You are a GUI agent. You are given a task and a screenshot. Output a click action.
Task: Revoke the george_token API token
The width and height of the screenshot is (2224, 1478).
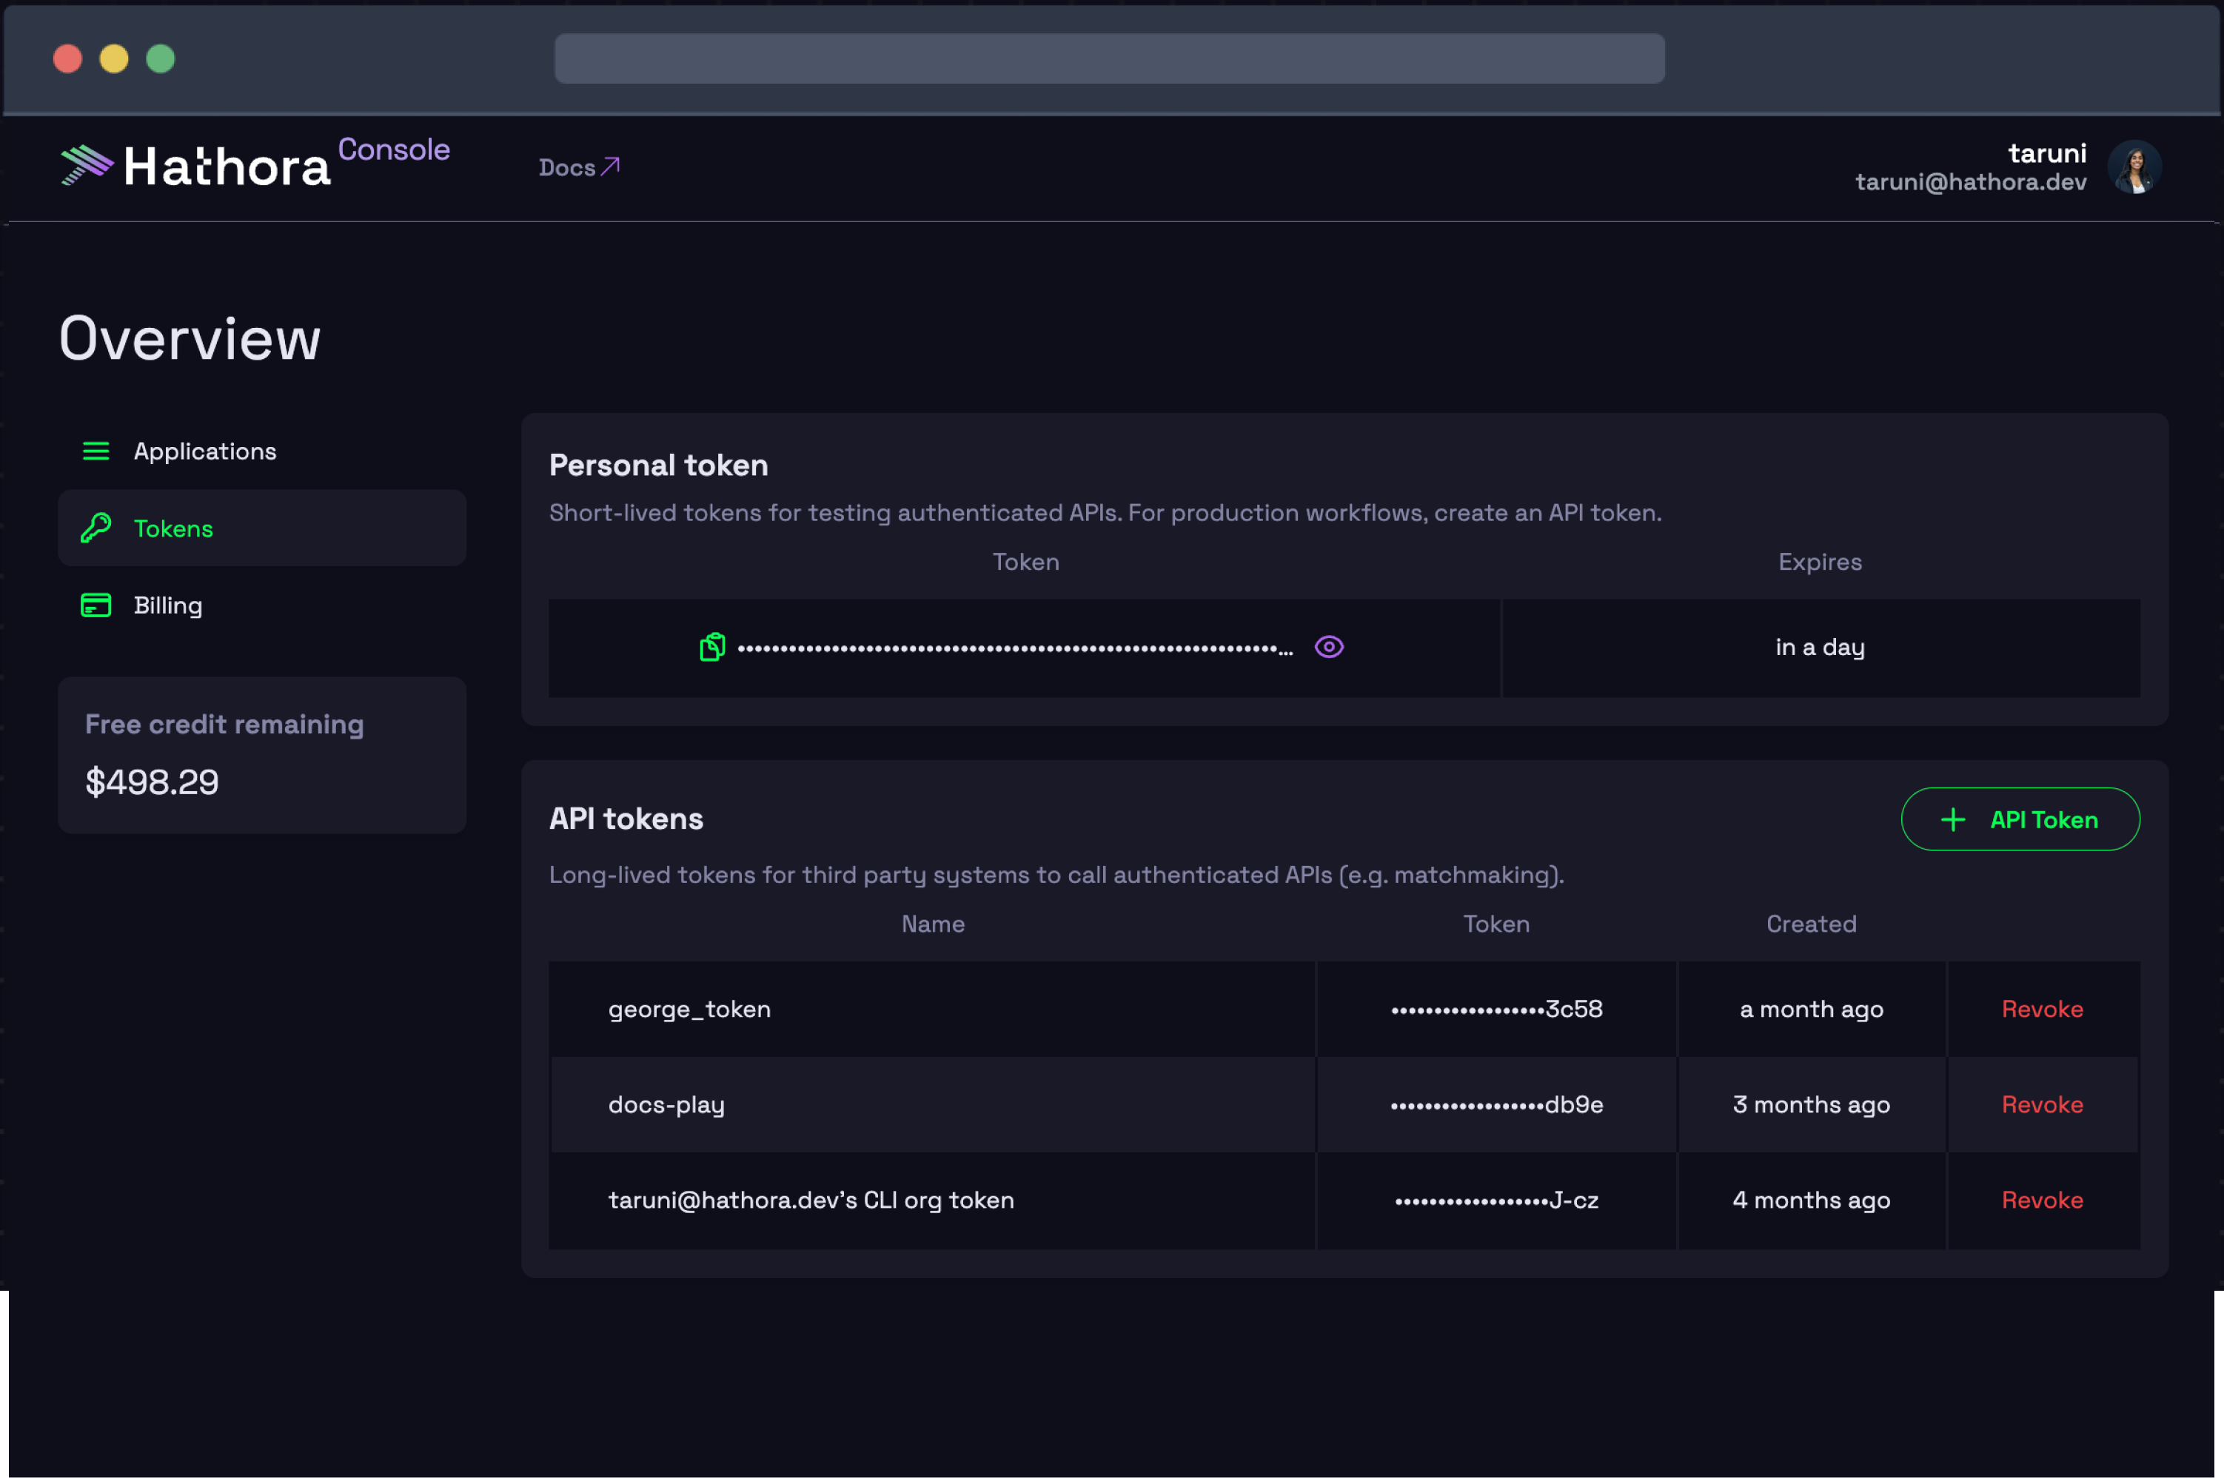(2042, 1010)
